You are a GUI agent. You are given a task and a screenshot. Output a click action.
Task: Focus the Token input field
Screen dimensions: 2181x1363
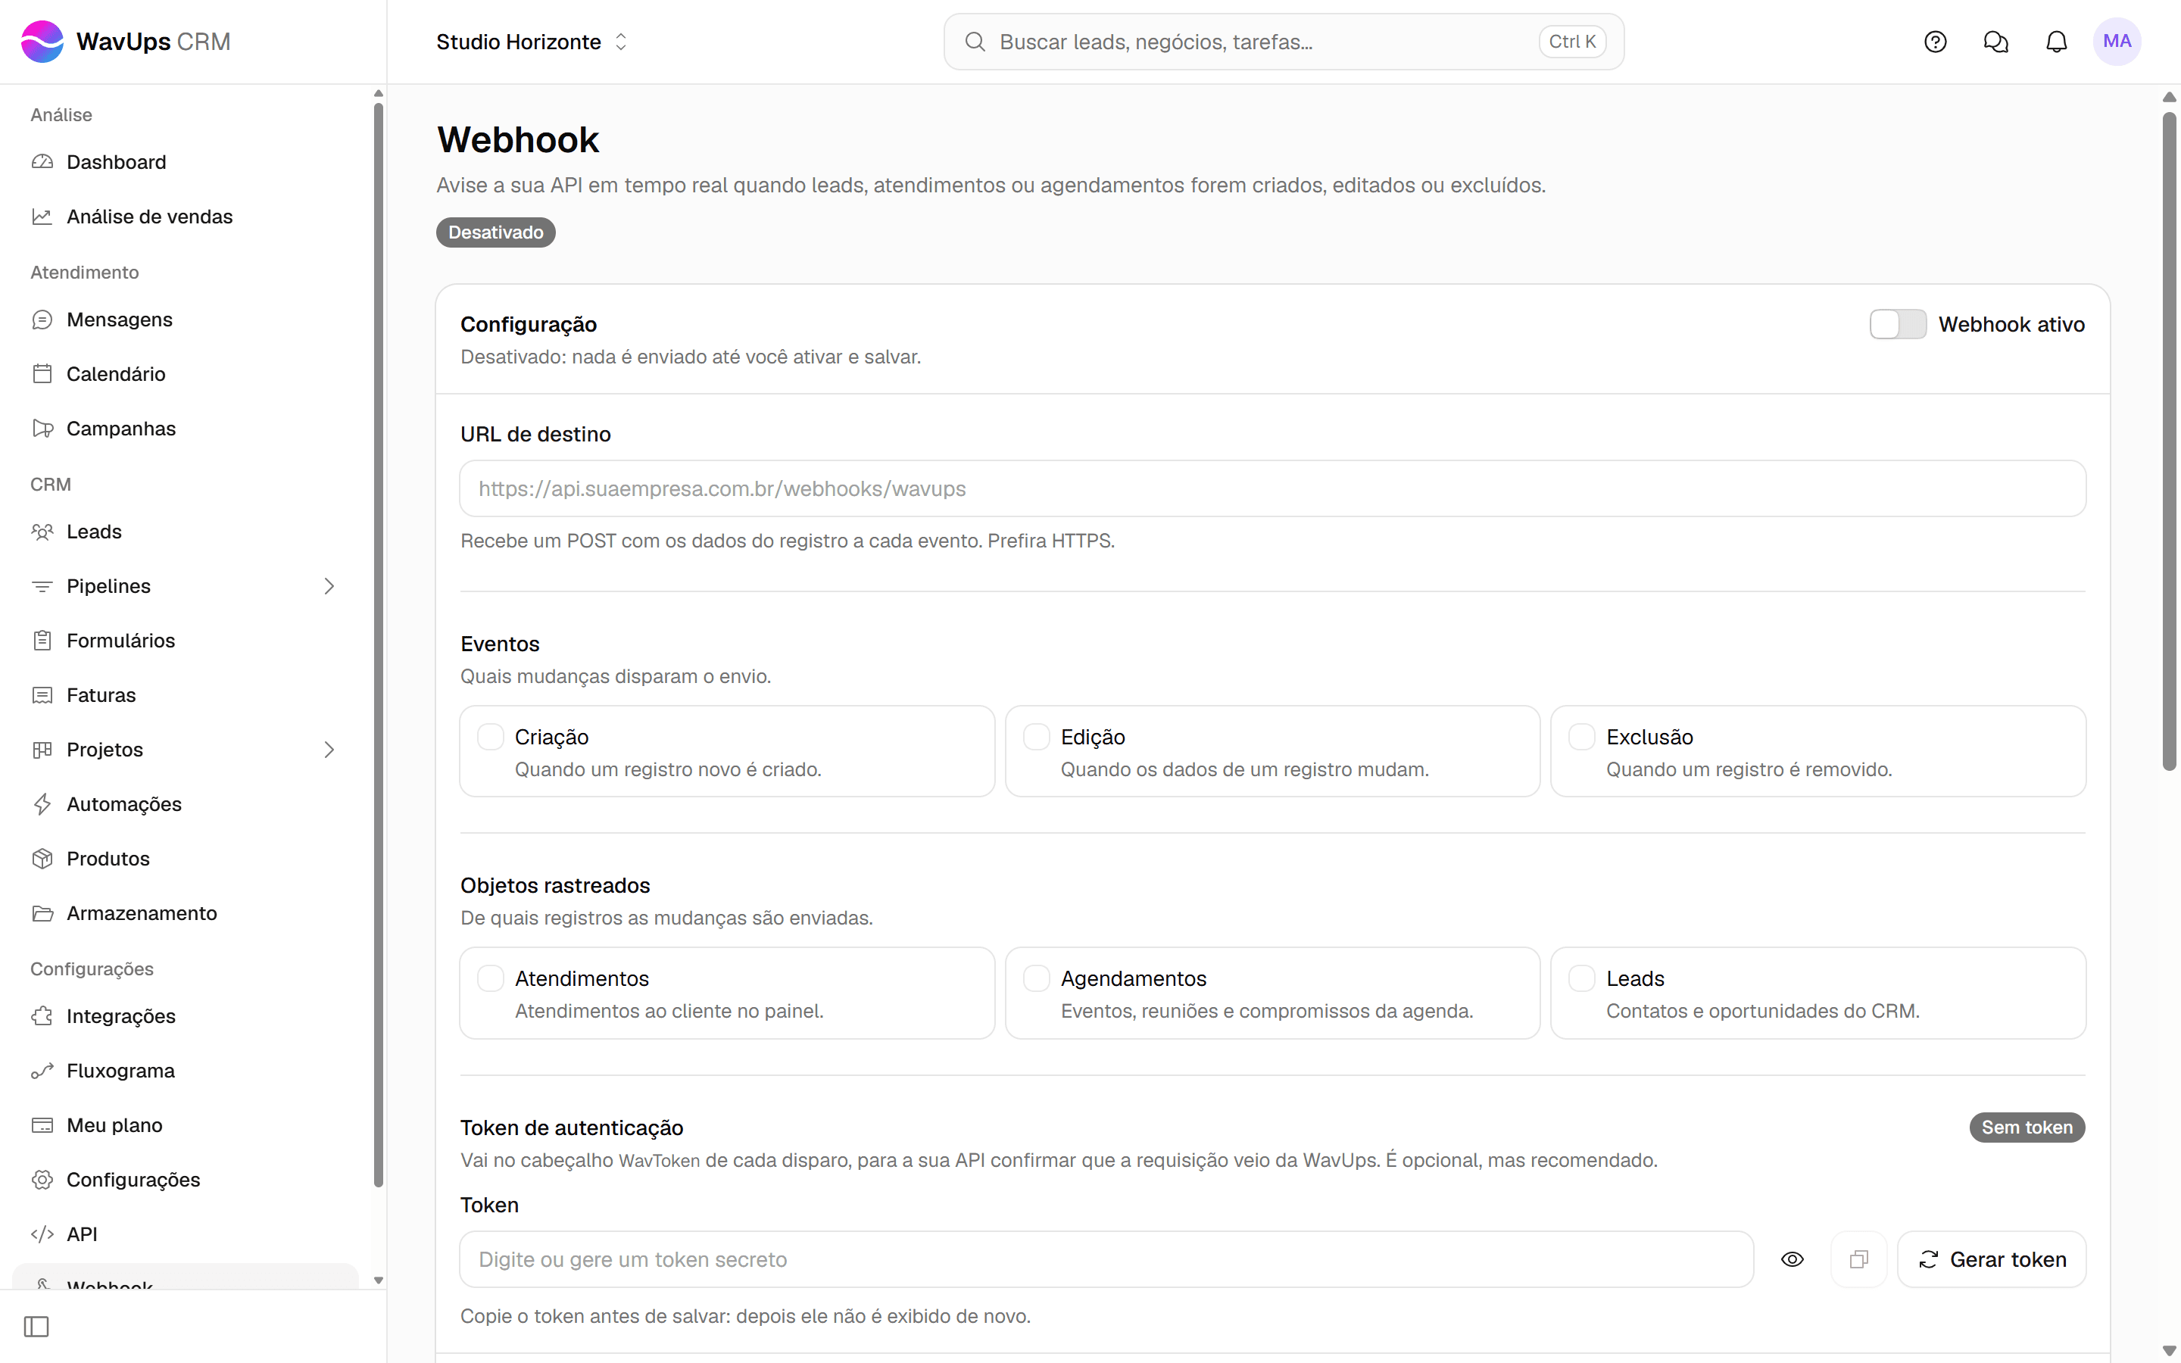pos(1106,1259)
